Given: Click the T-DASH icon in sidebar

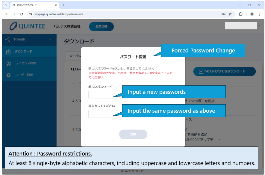Looking at the screenshot, I should [8, 40].
